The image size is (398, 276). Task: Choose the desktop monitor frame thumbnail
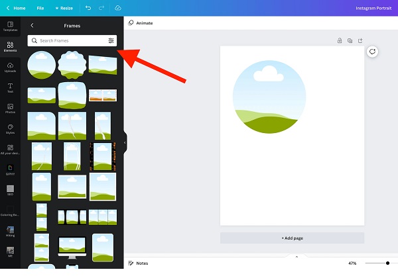pos(72,248)
